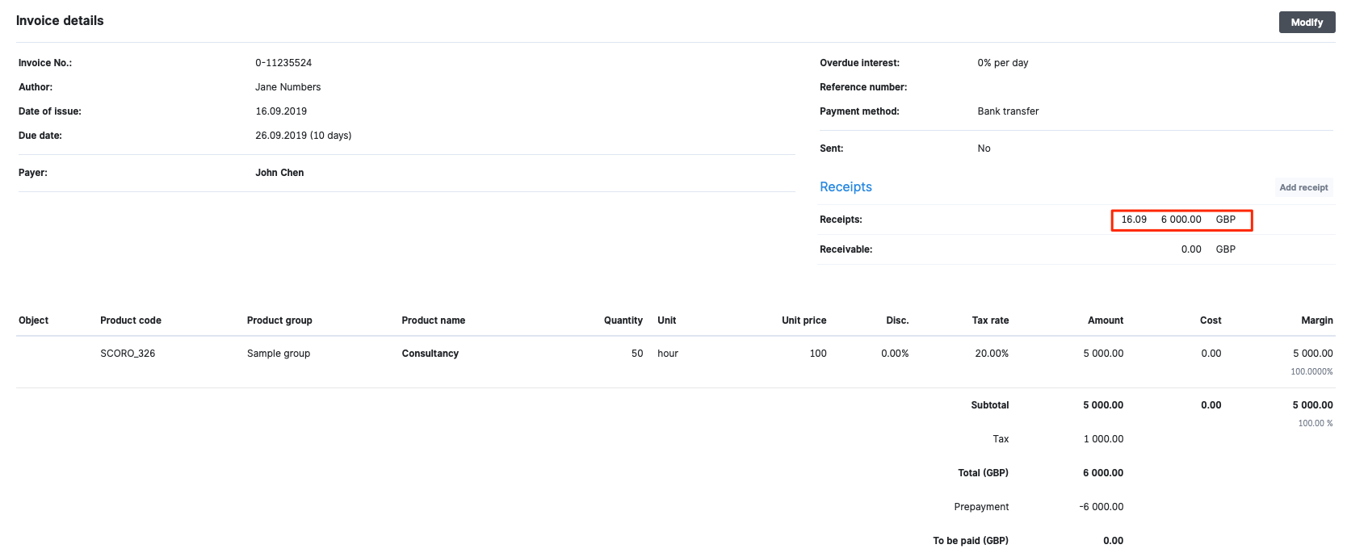This screenshot has width=1347, height=557.
Task: Click the Product name column header
Action: click(433, 320)
